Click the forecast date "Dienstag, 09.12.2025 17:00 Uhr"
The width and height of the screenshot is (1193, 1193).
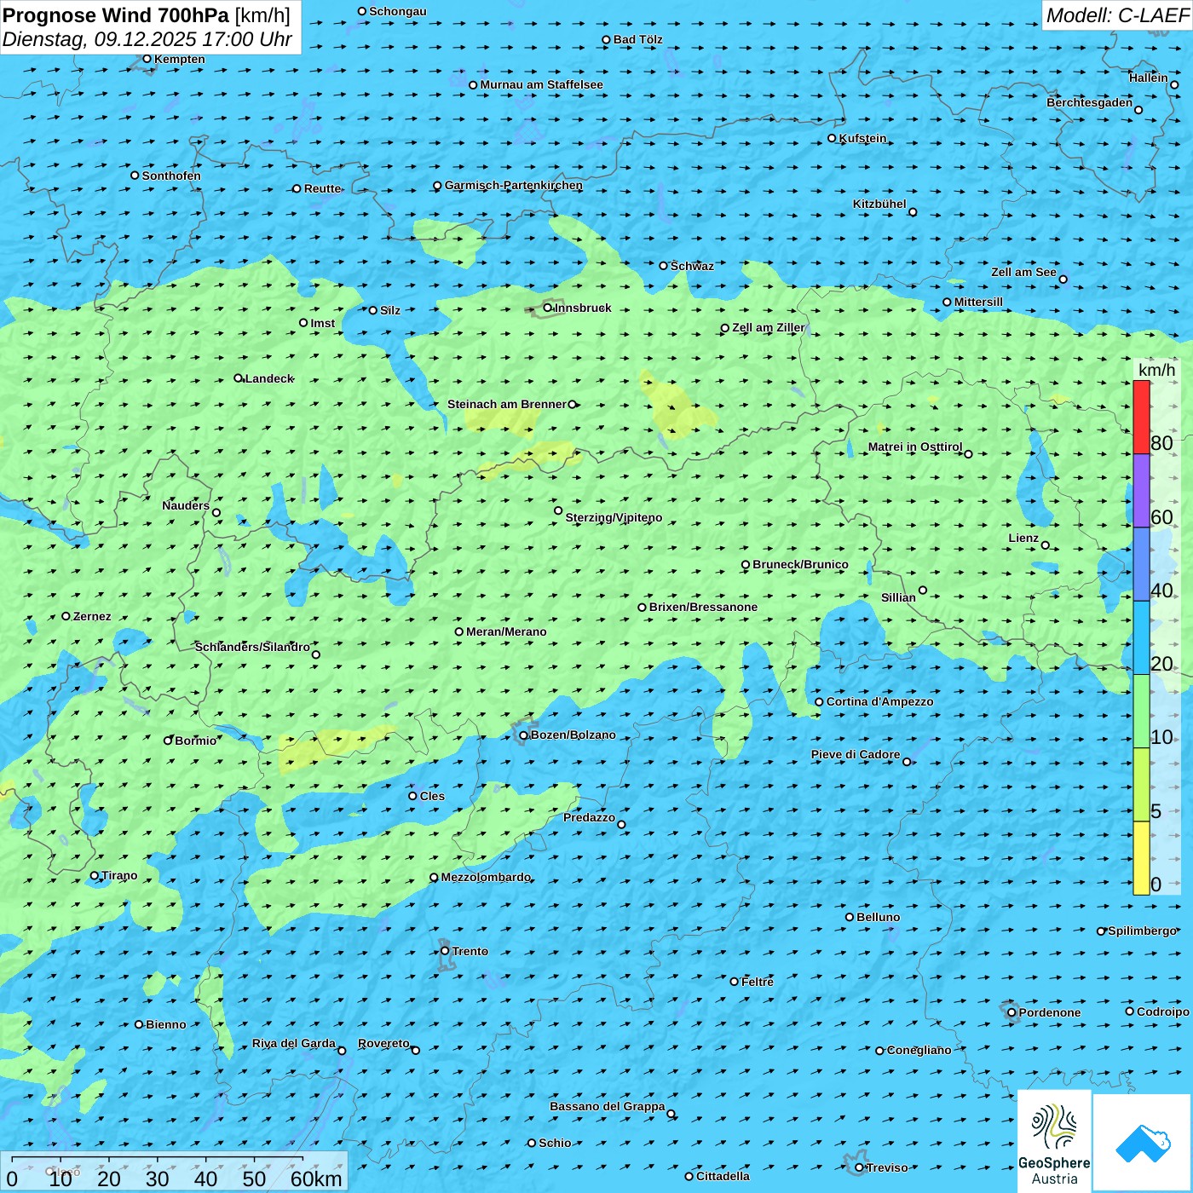[147, 39]
